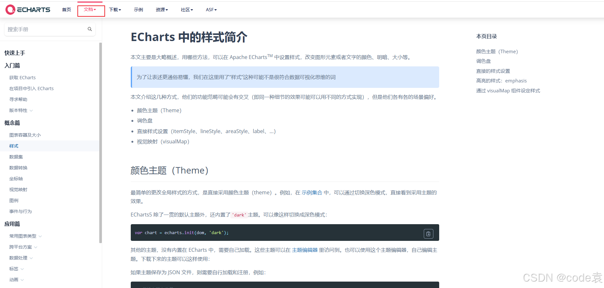Expand 数据处理 in the sidebar
The image size is (604, 288).
point(21,258)
